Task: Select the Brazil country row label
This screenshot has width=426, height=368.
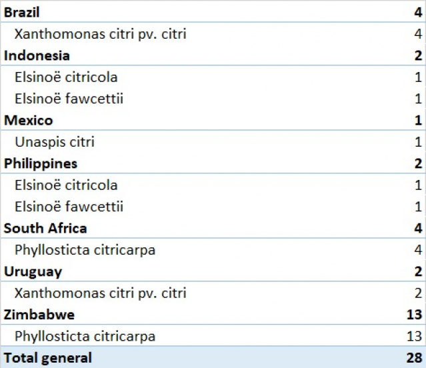Action: tap(21, 12)
